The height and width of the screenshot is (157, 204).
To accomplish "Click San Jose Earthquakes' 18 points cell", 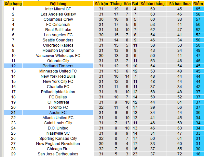I will coord(198,154).
